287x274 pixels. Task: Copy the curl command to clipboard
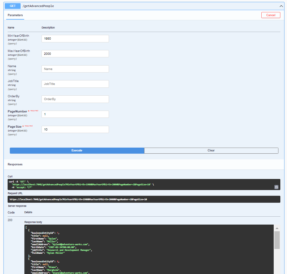(x=276, y=187)
